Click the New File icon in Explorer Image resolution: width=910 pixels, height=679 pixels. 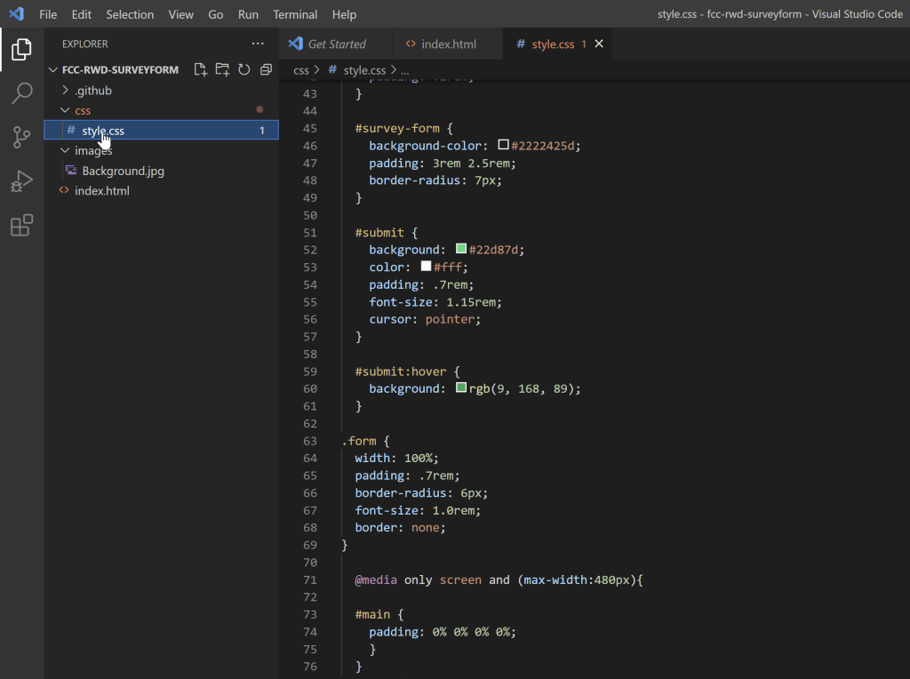[200, 69]
